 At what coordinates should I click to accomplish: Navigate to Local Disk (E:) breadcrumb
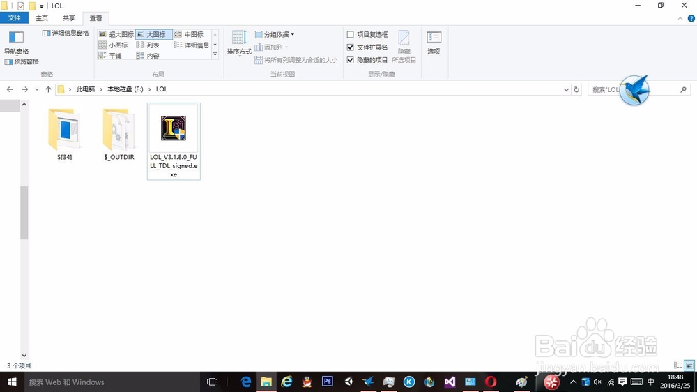tap(125, 89)
